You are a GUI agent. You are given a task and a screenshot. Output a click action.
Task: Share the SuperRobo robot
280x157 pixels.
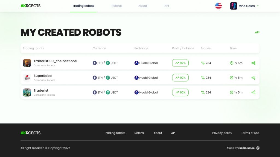click(253, 78)
